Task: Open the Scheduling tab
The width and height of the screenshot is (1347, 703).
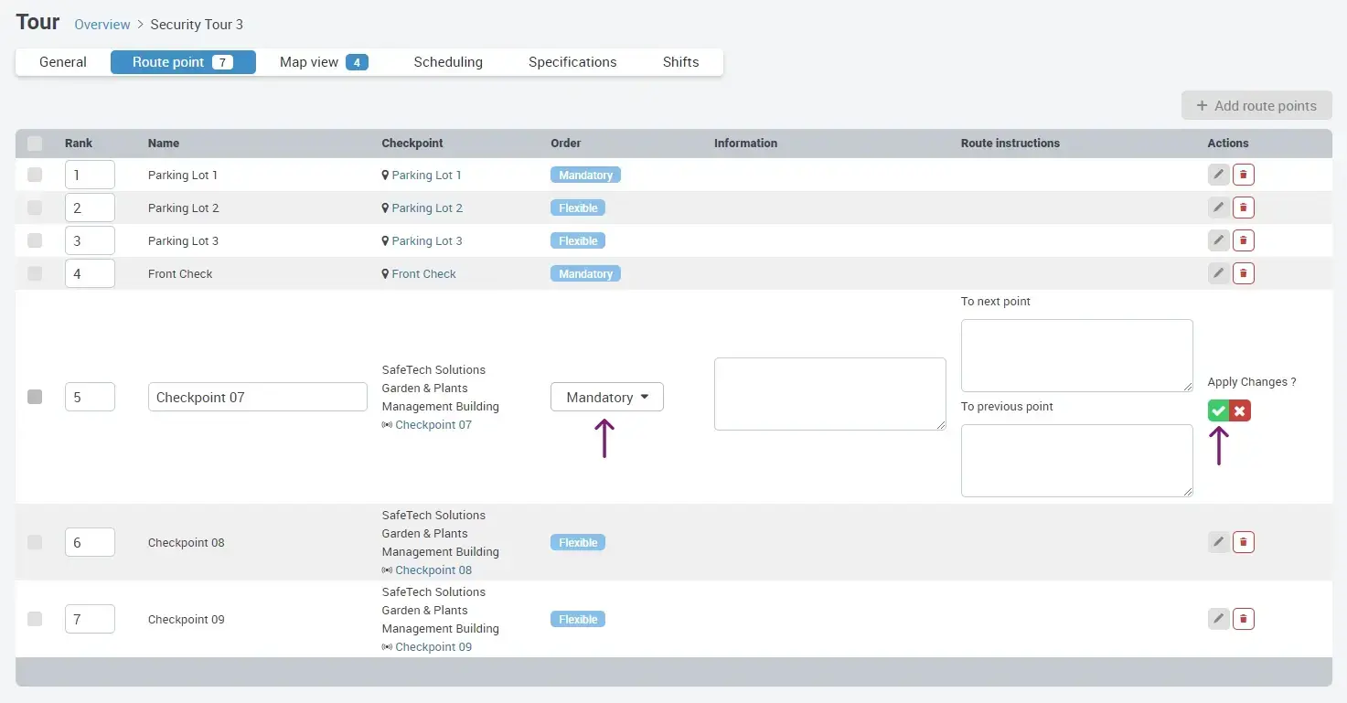Action: [x=448, y=62]
